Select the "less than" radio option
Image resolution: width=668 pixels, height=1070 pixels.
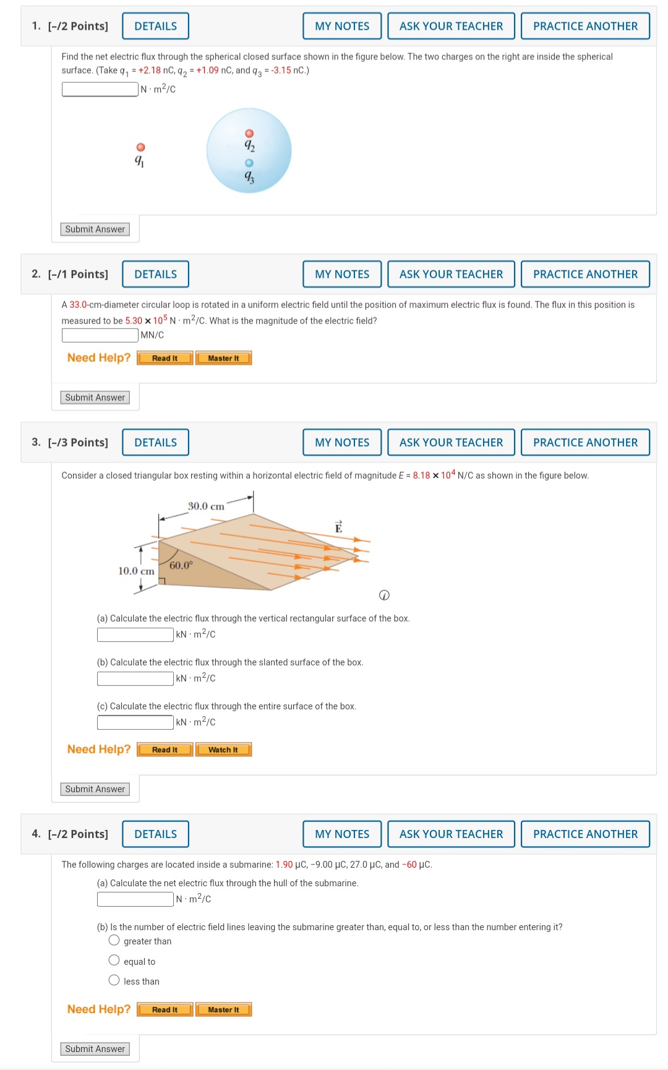click(114, 981)
